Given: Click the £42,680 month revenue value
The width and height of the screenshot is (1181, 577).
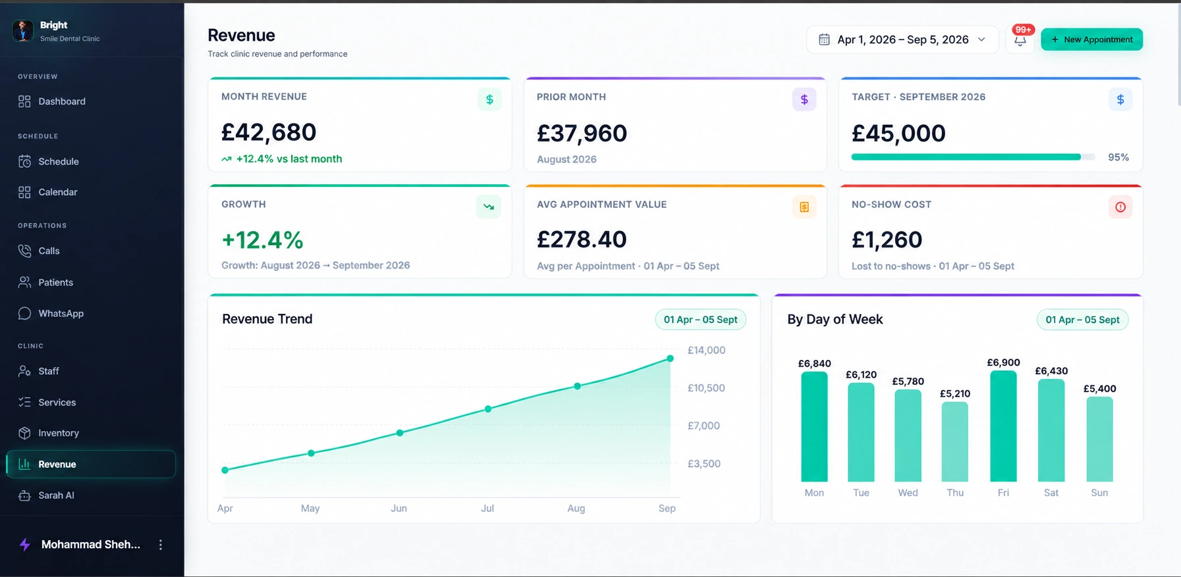Looking at the screenshot, I should pos(269,132).
